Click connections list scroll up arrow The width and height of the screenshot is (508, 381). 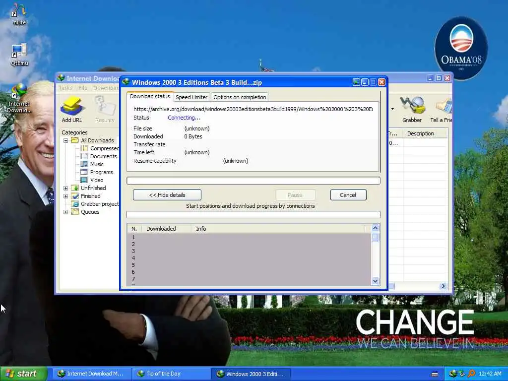click(x=375, y=228)
